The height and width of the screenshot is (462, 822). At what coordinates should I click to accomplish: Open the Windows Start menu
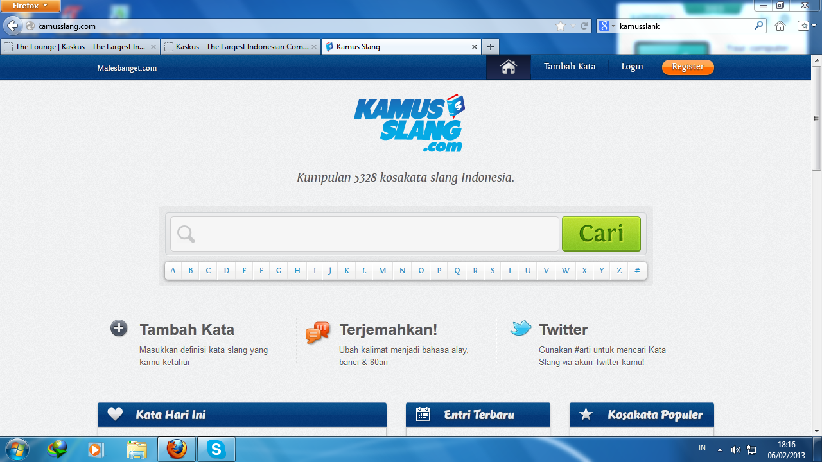click(x=17, y=449)
